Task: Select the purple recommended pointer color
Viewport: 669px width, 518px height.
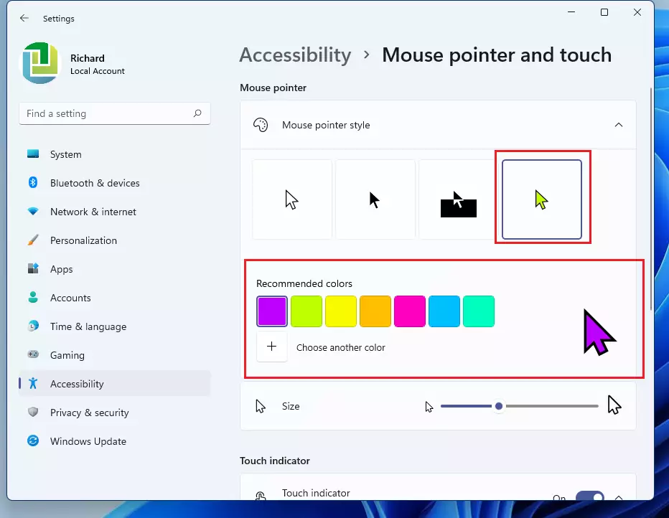Action: 272,311
